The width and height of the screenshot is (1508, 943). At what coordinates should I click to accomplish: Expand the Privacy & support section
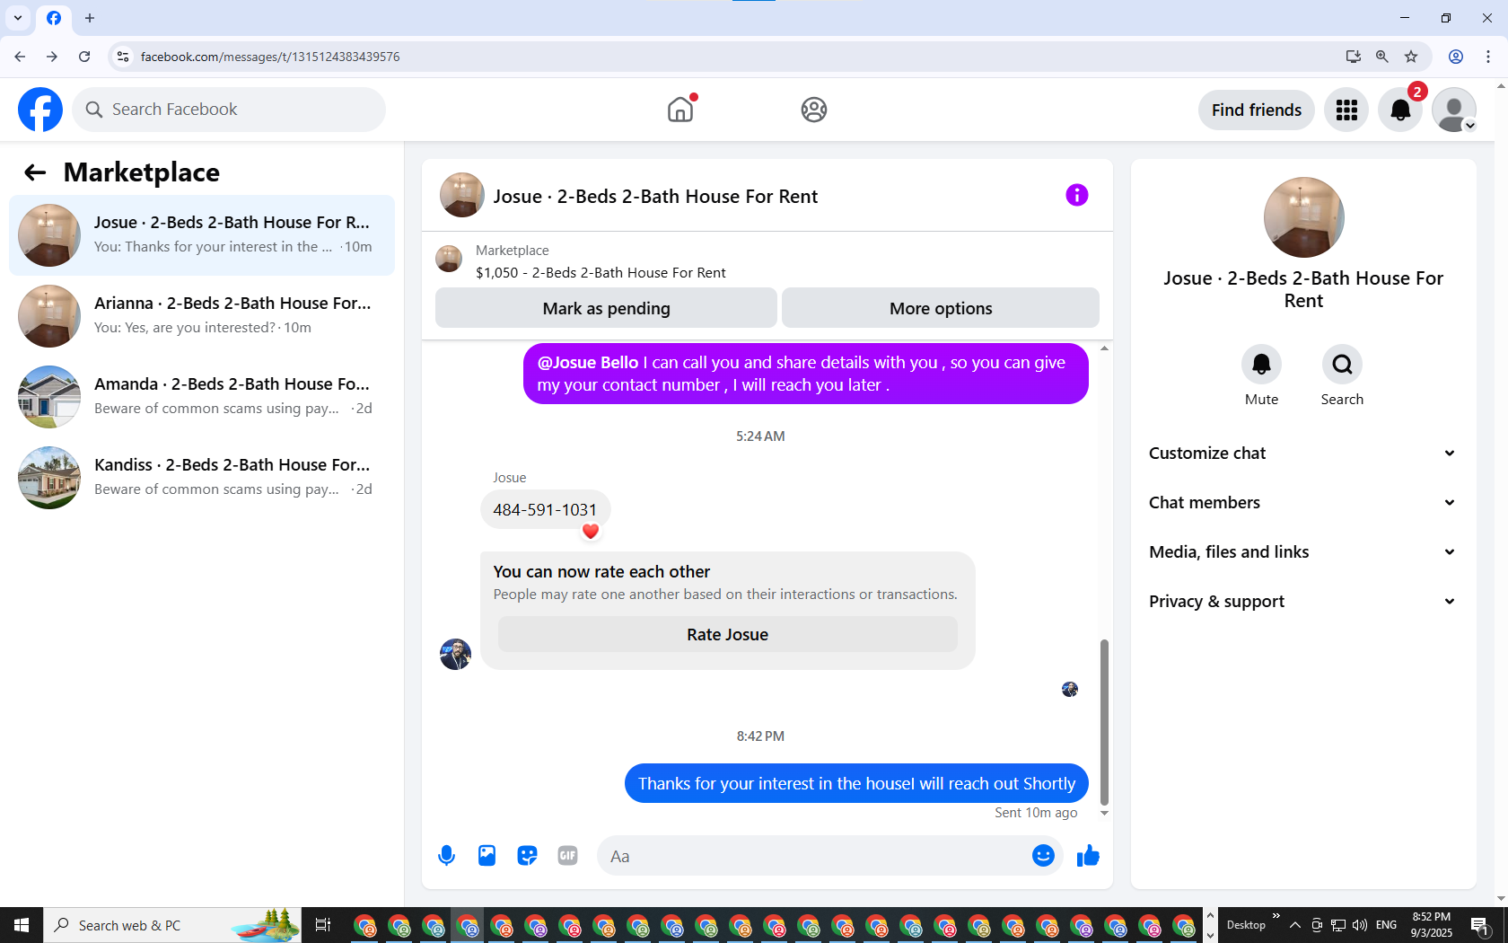pyautogui.click(x=1302, y=602)
